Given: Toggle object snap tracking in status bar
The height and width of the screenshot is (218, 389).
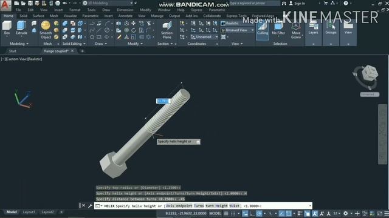Looking at the screenshot, I should tap(281, 213).
